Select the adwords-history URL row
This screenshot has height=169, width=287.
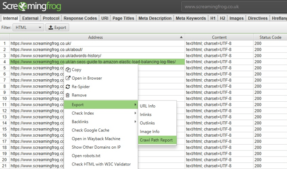(x=97, y=56)
